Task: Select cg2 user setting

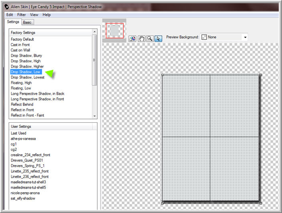Action: (x=14, y=149)
